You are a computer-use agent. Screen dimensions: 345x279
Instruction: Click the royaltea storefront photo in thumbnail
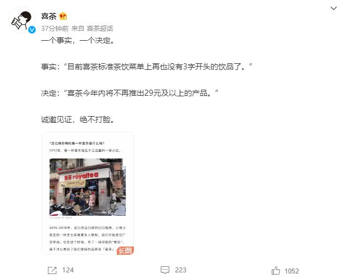point(88,187)
